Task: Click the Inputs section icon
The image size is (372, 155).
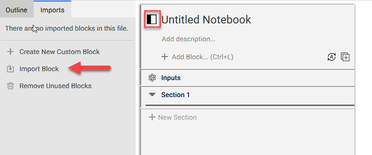Action: [152, 78]
